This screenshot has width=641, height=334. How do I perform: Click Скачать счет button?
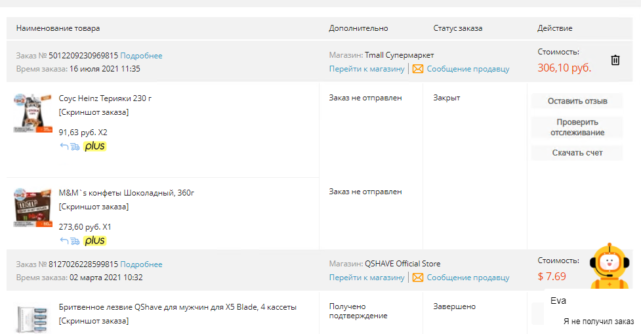(577, 153)
